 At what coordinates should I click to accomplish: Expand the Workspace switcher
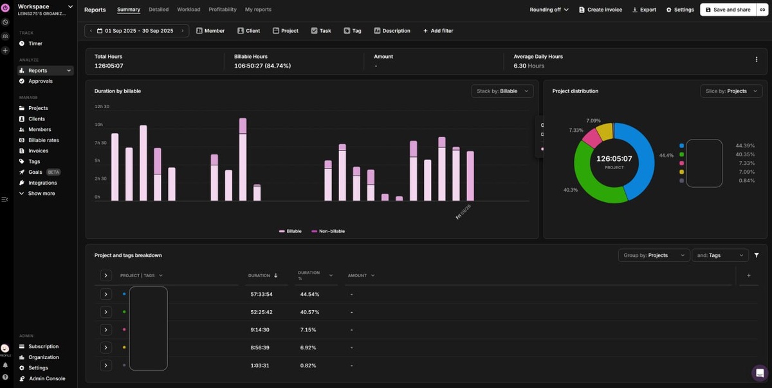pyautogui.click(x=70, y=6)
